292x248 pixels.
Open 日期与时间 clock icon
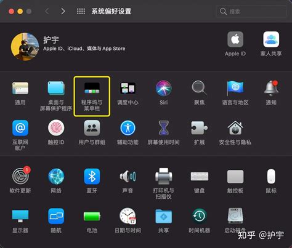click(x=128, y=216)
